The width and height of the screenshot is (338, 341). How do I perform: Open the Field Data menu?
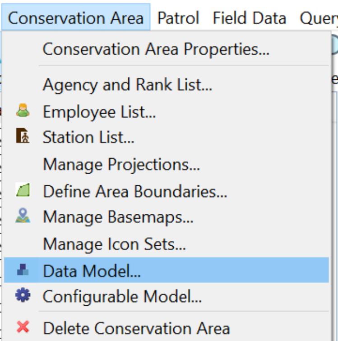(249, 18)
